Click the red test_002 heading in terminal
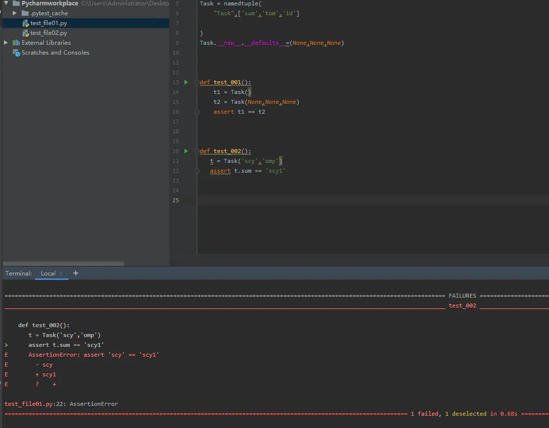This screenshot has width=549, height=428. 462,306
